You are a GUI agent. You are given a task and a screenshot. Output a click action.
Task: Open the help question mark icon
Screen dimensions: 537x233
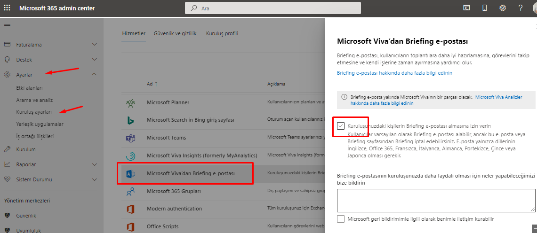(x=521, y=8)
